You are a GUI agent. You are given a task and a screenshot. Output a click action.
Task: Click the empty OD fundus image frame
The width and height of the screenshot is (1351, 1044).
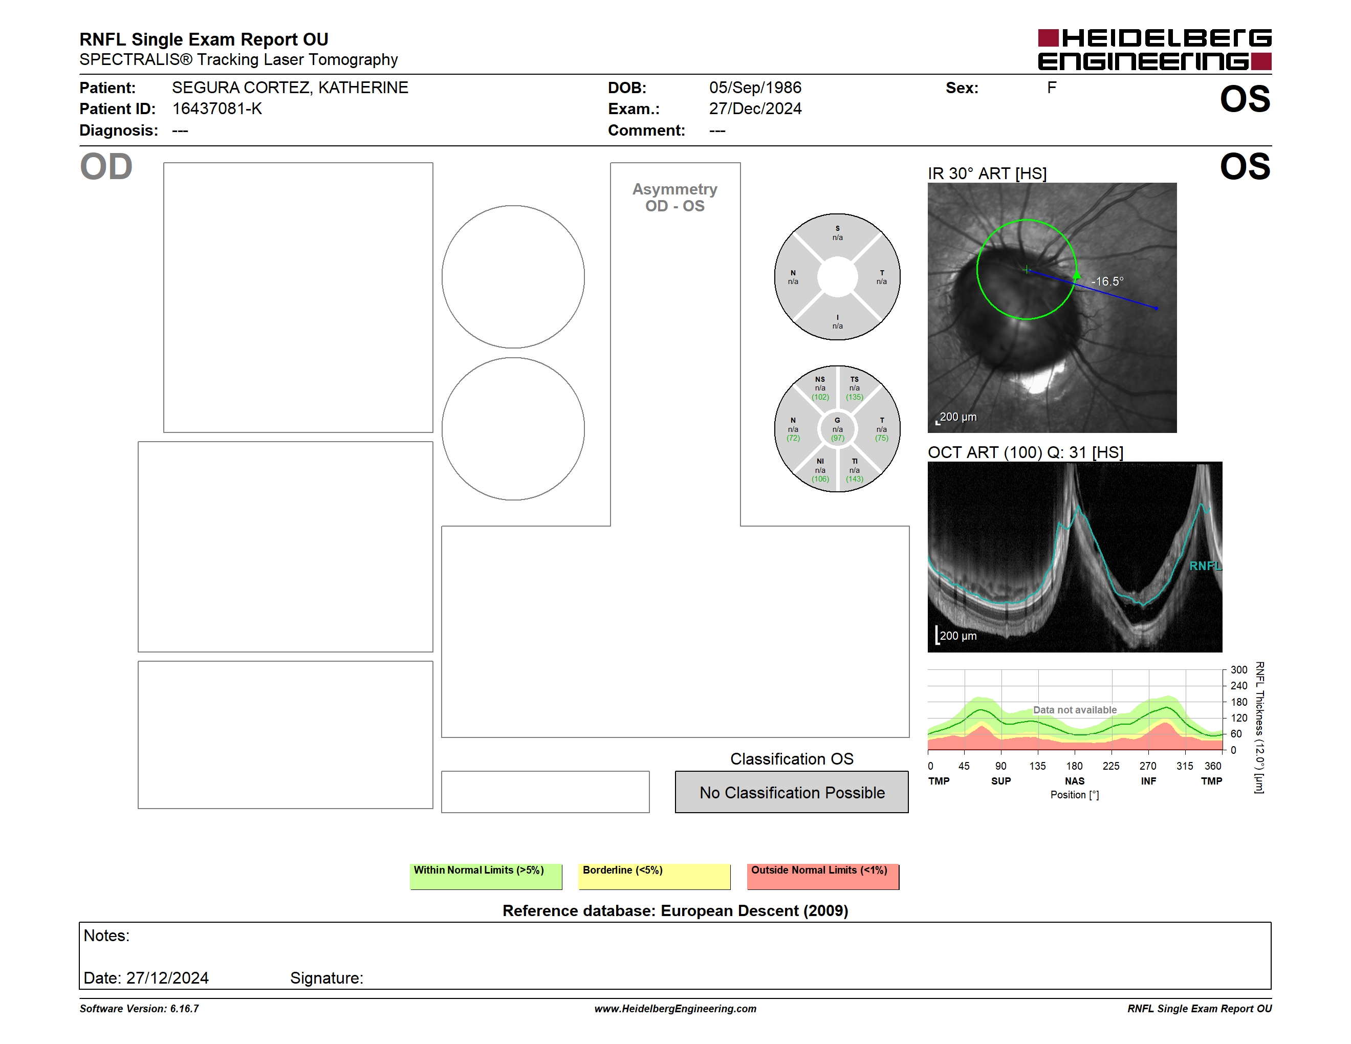(298, 297)
